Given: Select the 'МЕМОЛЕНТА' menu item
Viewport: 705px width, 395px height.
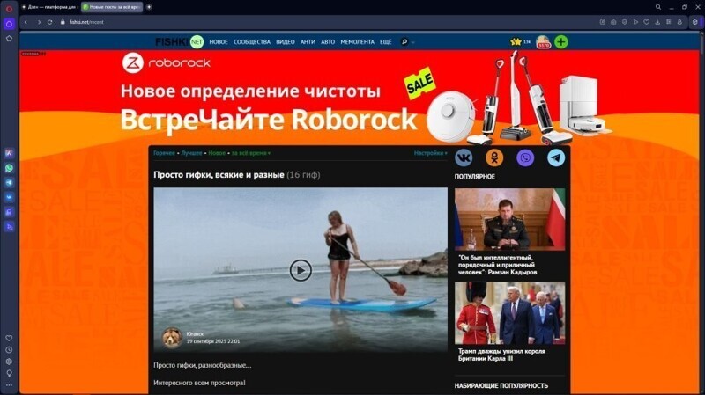Looking at the screenshot, I should (357, 41).
